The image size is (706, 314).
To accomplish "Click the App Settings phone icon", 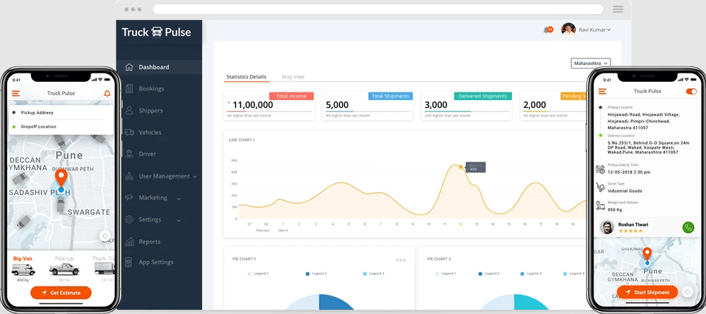I will [x=128, y=262].
